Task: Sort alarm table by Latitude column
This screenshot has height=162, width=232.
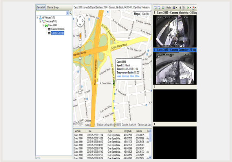Action: [140, 131]
